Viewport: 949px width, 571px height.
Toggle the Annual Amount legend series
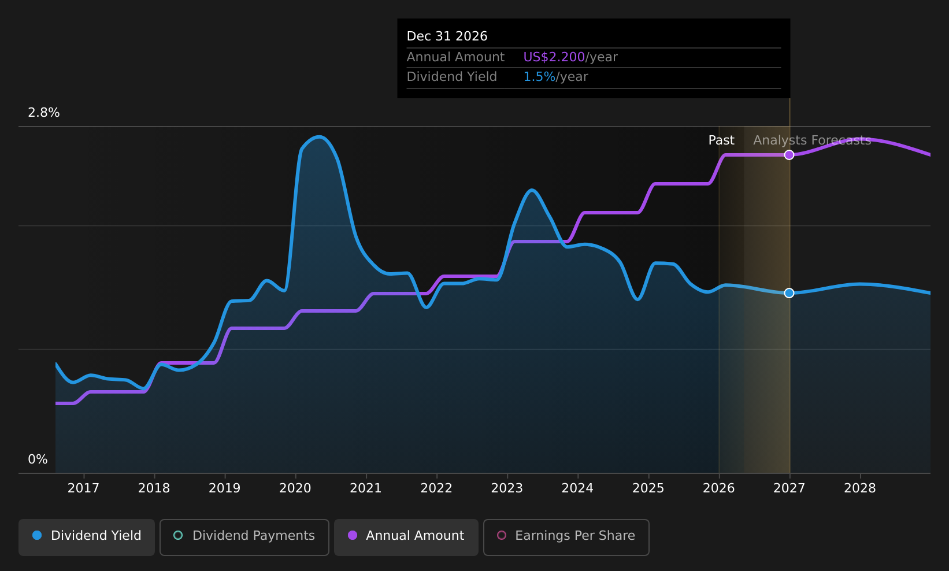point(406,537)
